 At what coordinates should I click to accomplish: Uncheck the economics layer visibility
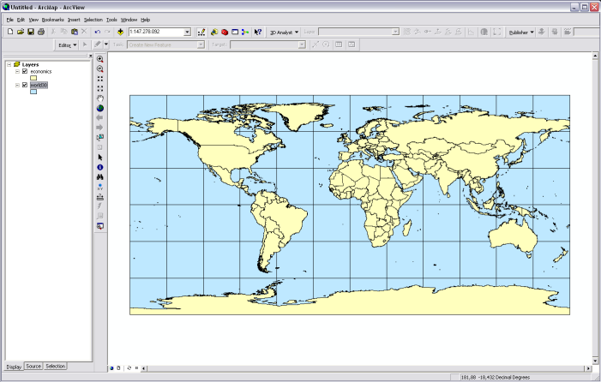tap(25, 71)
